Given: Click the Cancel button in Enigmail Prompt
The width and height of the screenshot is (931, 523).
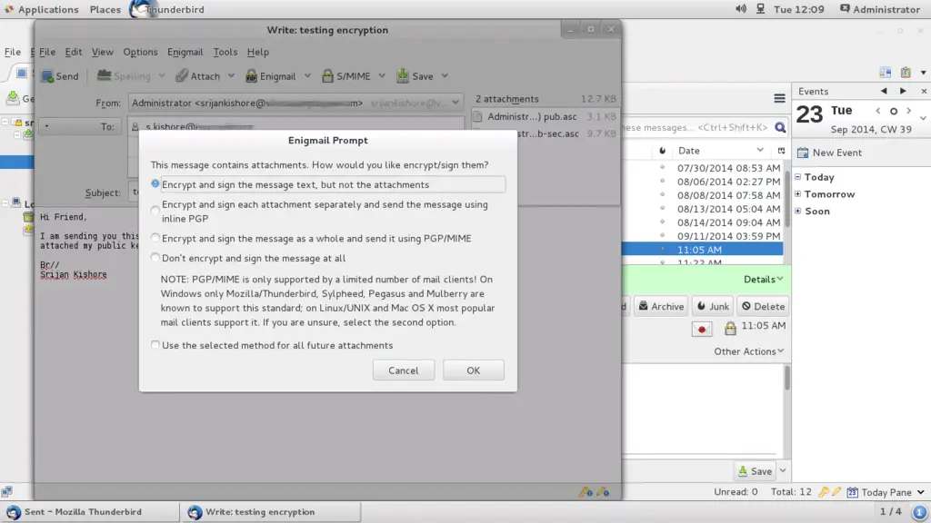Looking at the screenshot, I should pos(403,370).
